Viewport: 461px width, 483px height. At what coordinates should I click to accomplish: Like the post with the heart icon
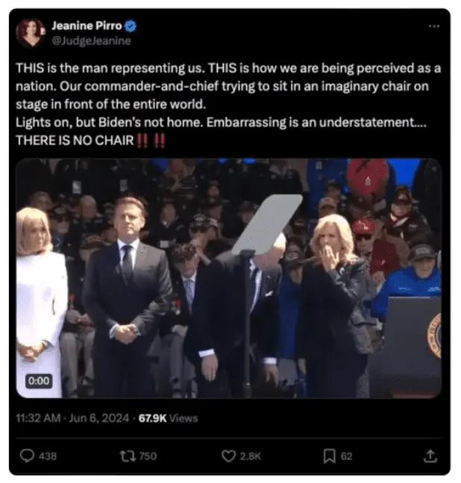[228, 456]
